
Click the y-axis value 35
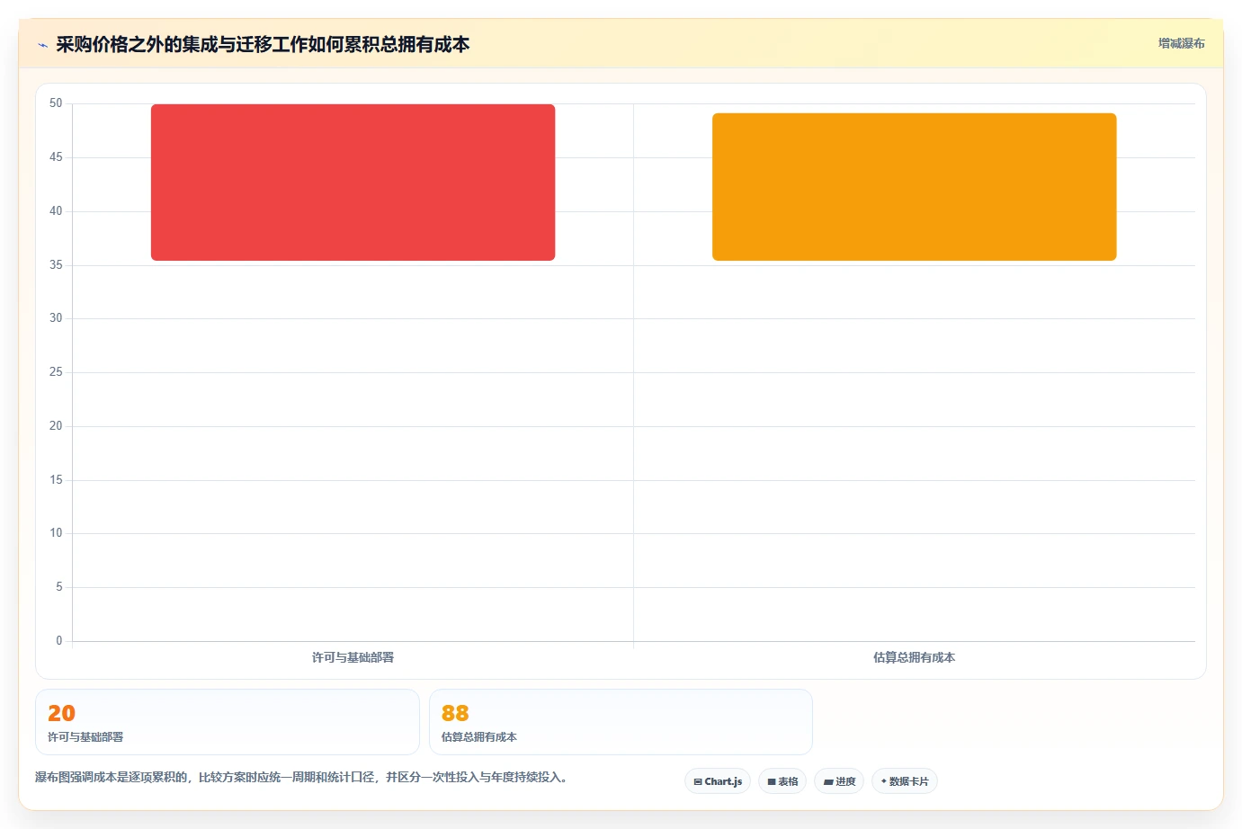(56, 265)
